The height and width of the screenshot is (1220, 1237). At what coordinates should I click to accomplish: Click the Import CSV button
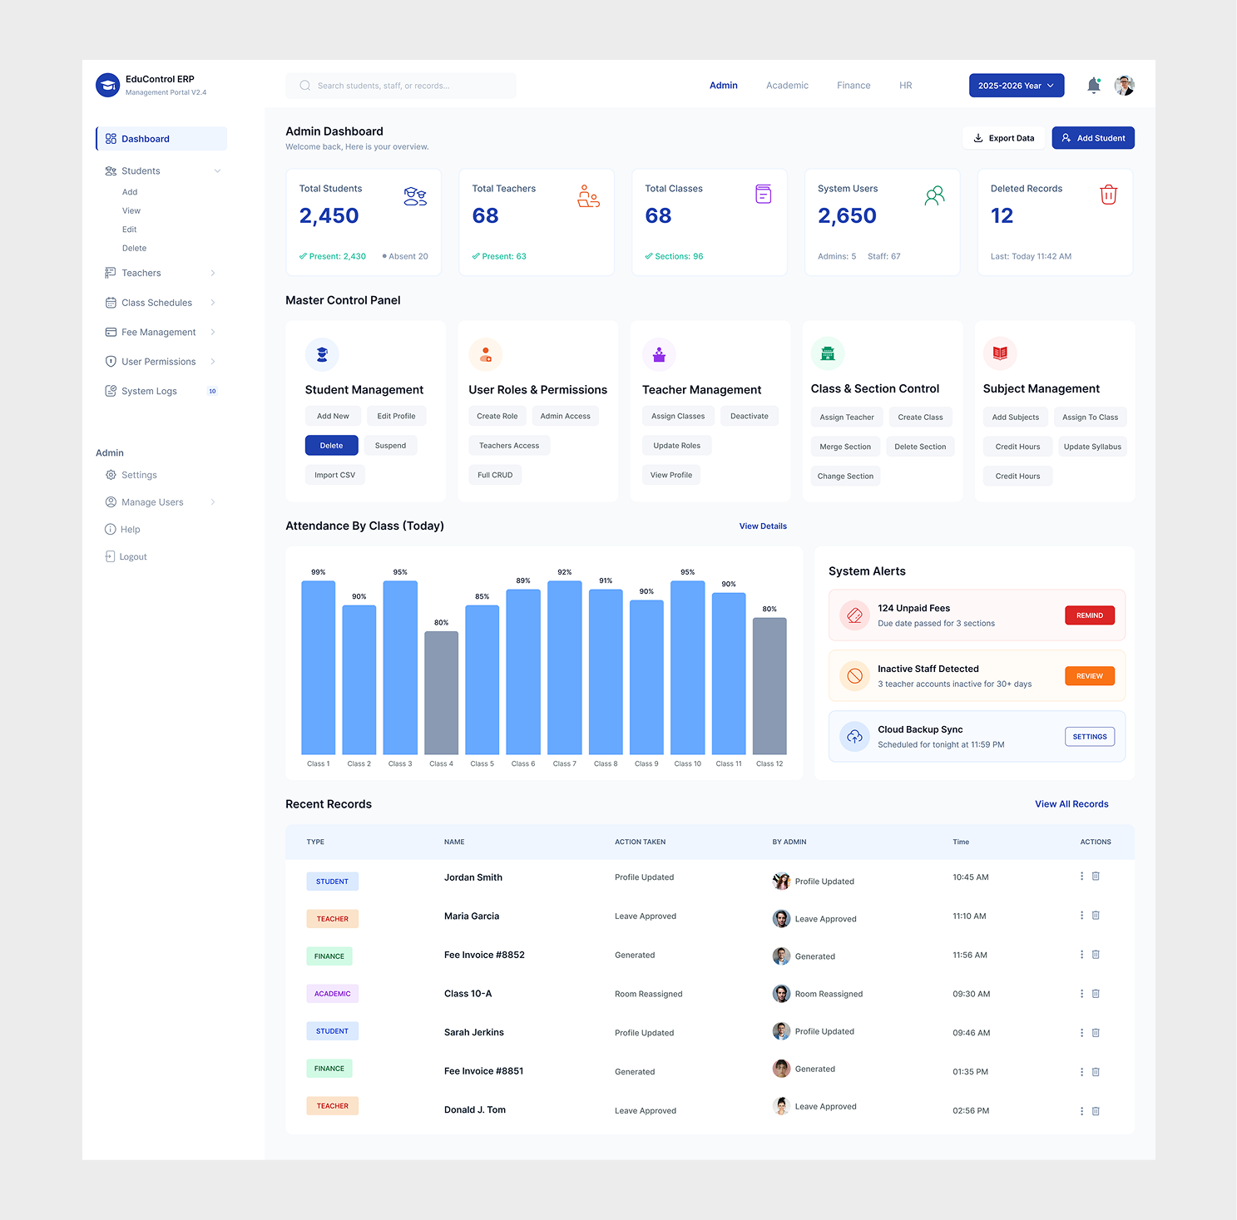pyautogui.click(x=334, y=475)
